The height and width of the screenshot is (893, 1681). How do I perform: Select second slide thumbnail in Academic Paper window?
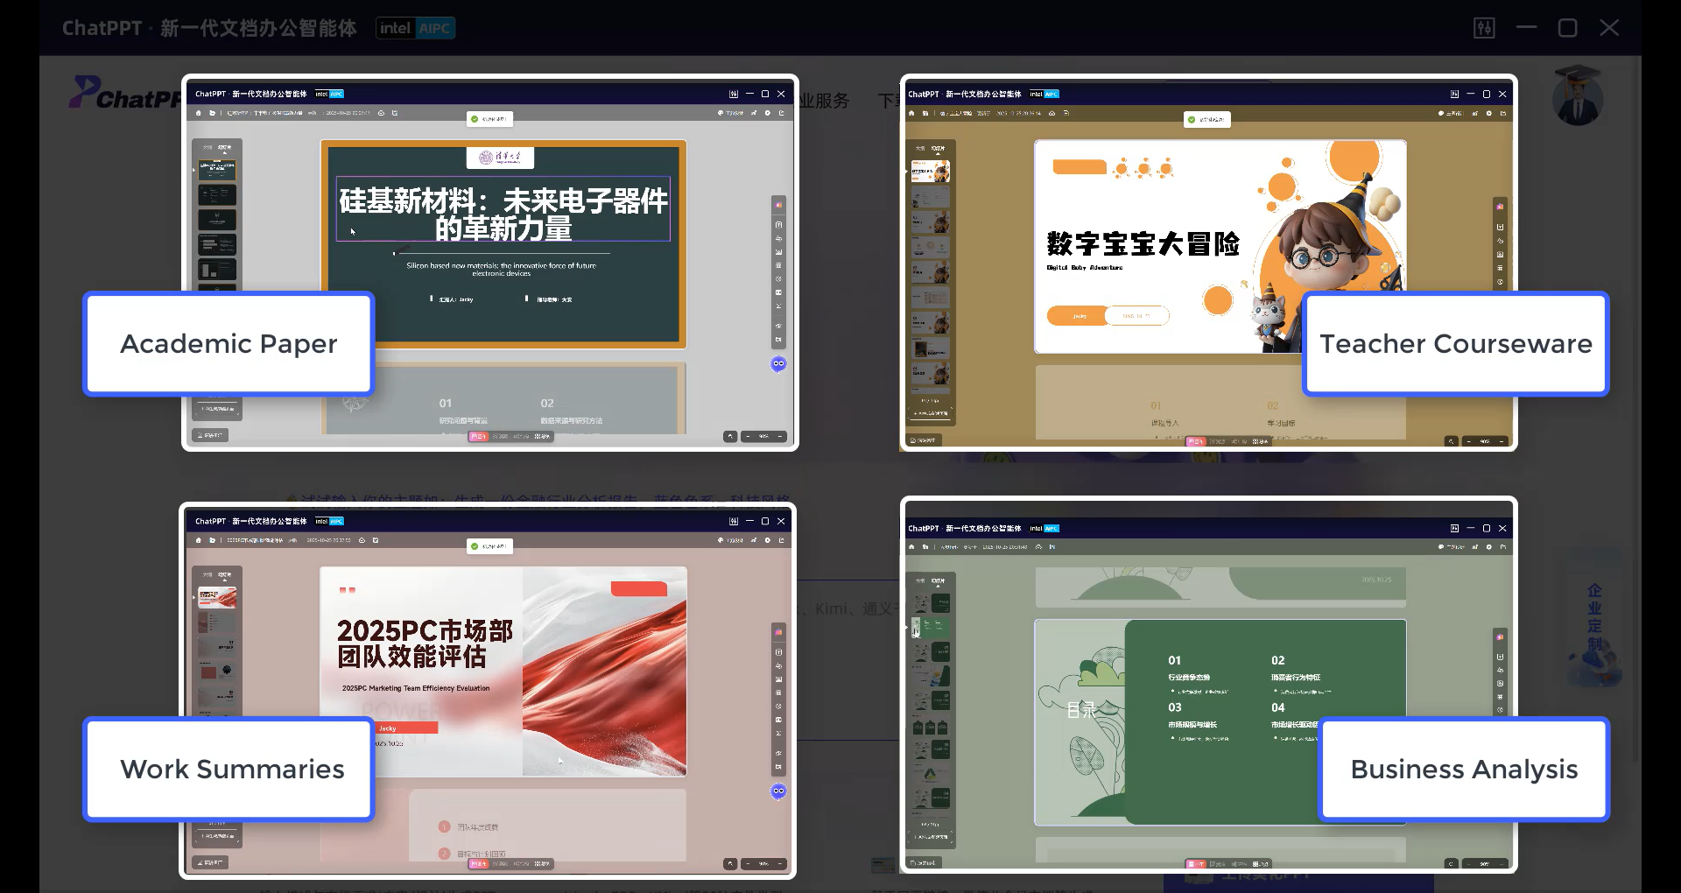pyautogui.click(x=217, y=194)
